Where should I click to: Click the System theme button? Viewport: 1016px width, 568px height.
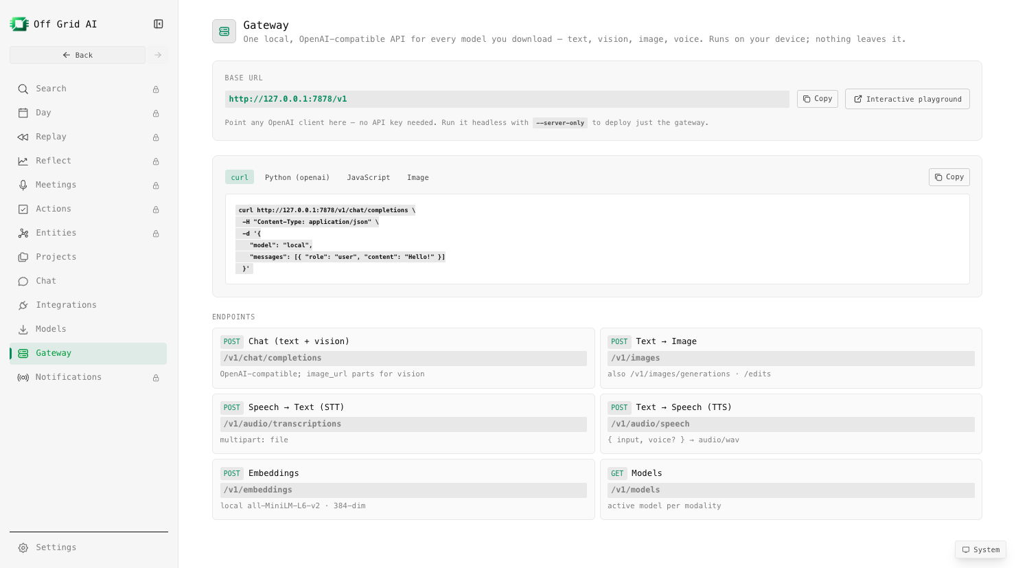click(980, 549)
